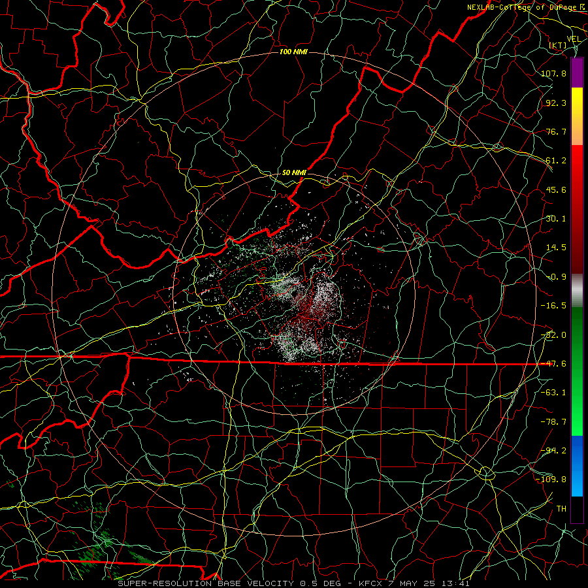This screenshot has height=588, width=588.
Task: Click the 45.6 velocity scale value
Action: coord(556,189)
